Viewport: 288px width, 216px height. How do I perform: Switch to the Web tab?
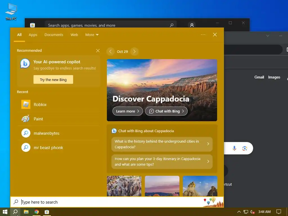74,35
